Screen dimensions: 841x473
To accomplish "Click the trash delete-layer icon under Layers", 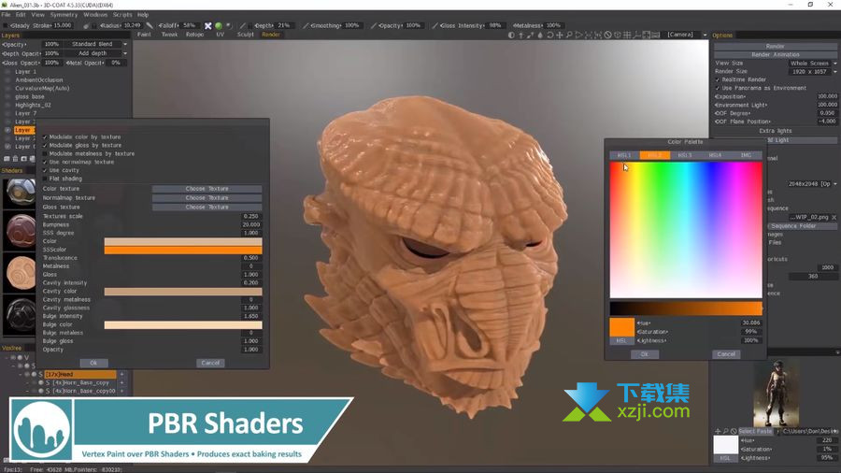I will (15, 159).
